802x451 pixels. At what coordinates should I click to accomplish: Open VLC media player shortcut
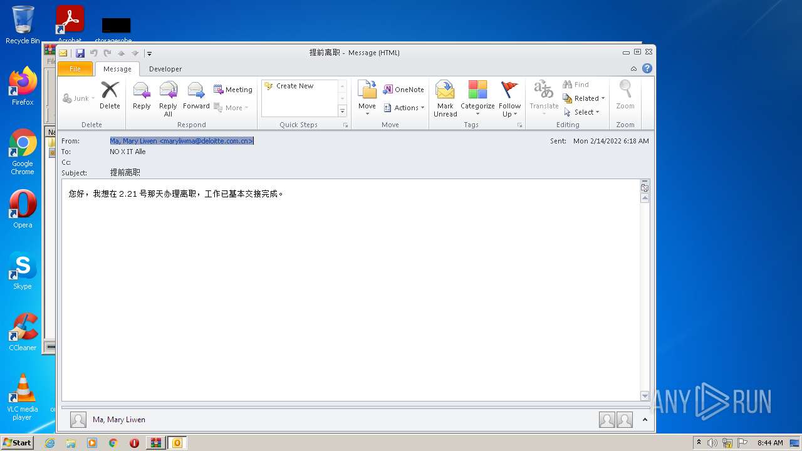click(23, 397)
